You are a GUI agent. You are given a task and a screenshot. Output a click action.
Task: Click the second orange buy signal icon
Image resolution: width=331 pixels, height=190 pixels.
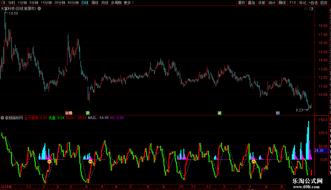click(x=90, y=162)
